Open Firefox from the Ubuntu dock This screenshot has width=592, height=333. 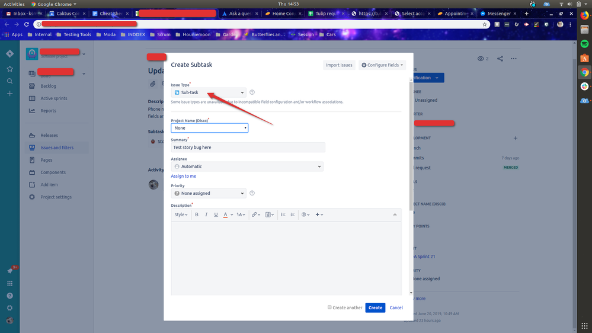pyautogui.click(x=584, y=15)
